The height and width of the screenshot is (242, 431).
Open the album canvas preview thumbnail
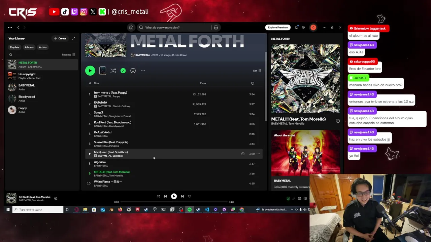pyautogui.click(x=103, y=71)
